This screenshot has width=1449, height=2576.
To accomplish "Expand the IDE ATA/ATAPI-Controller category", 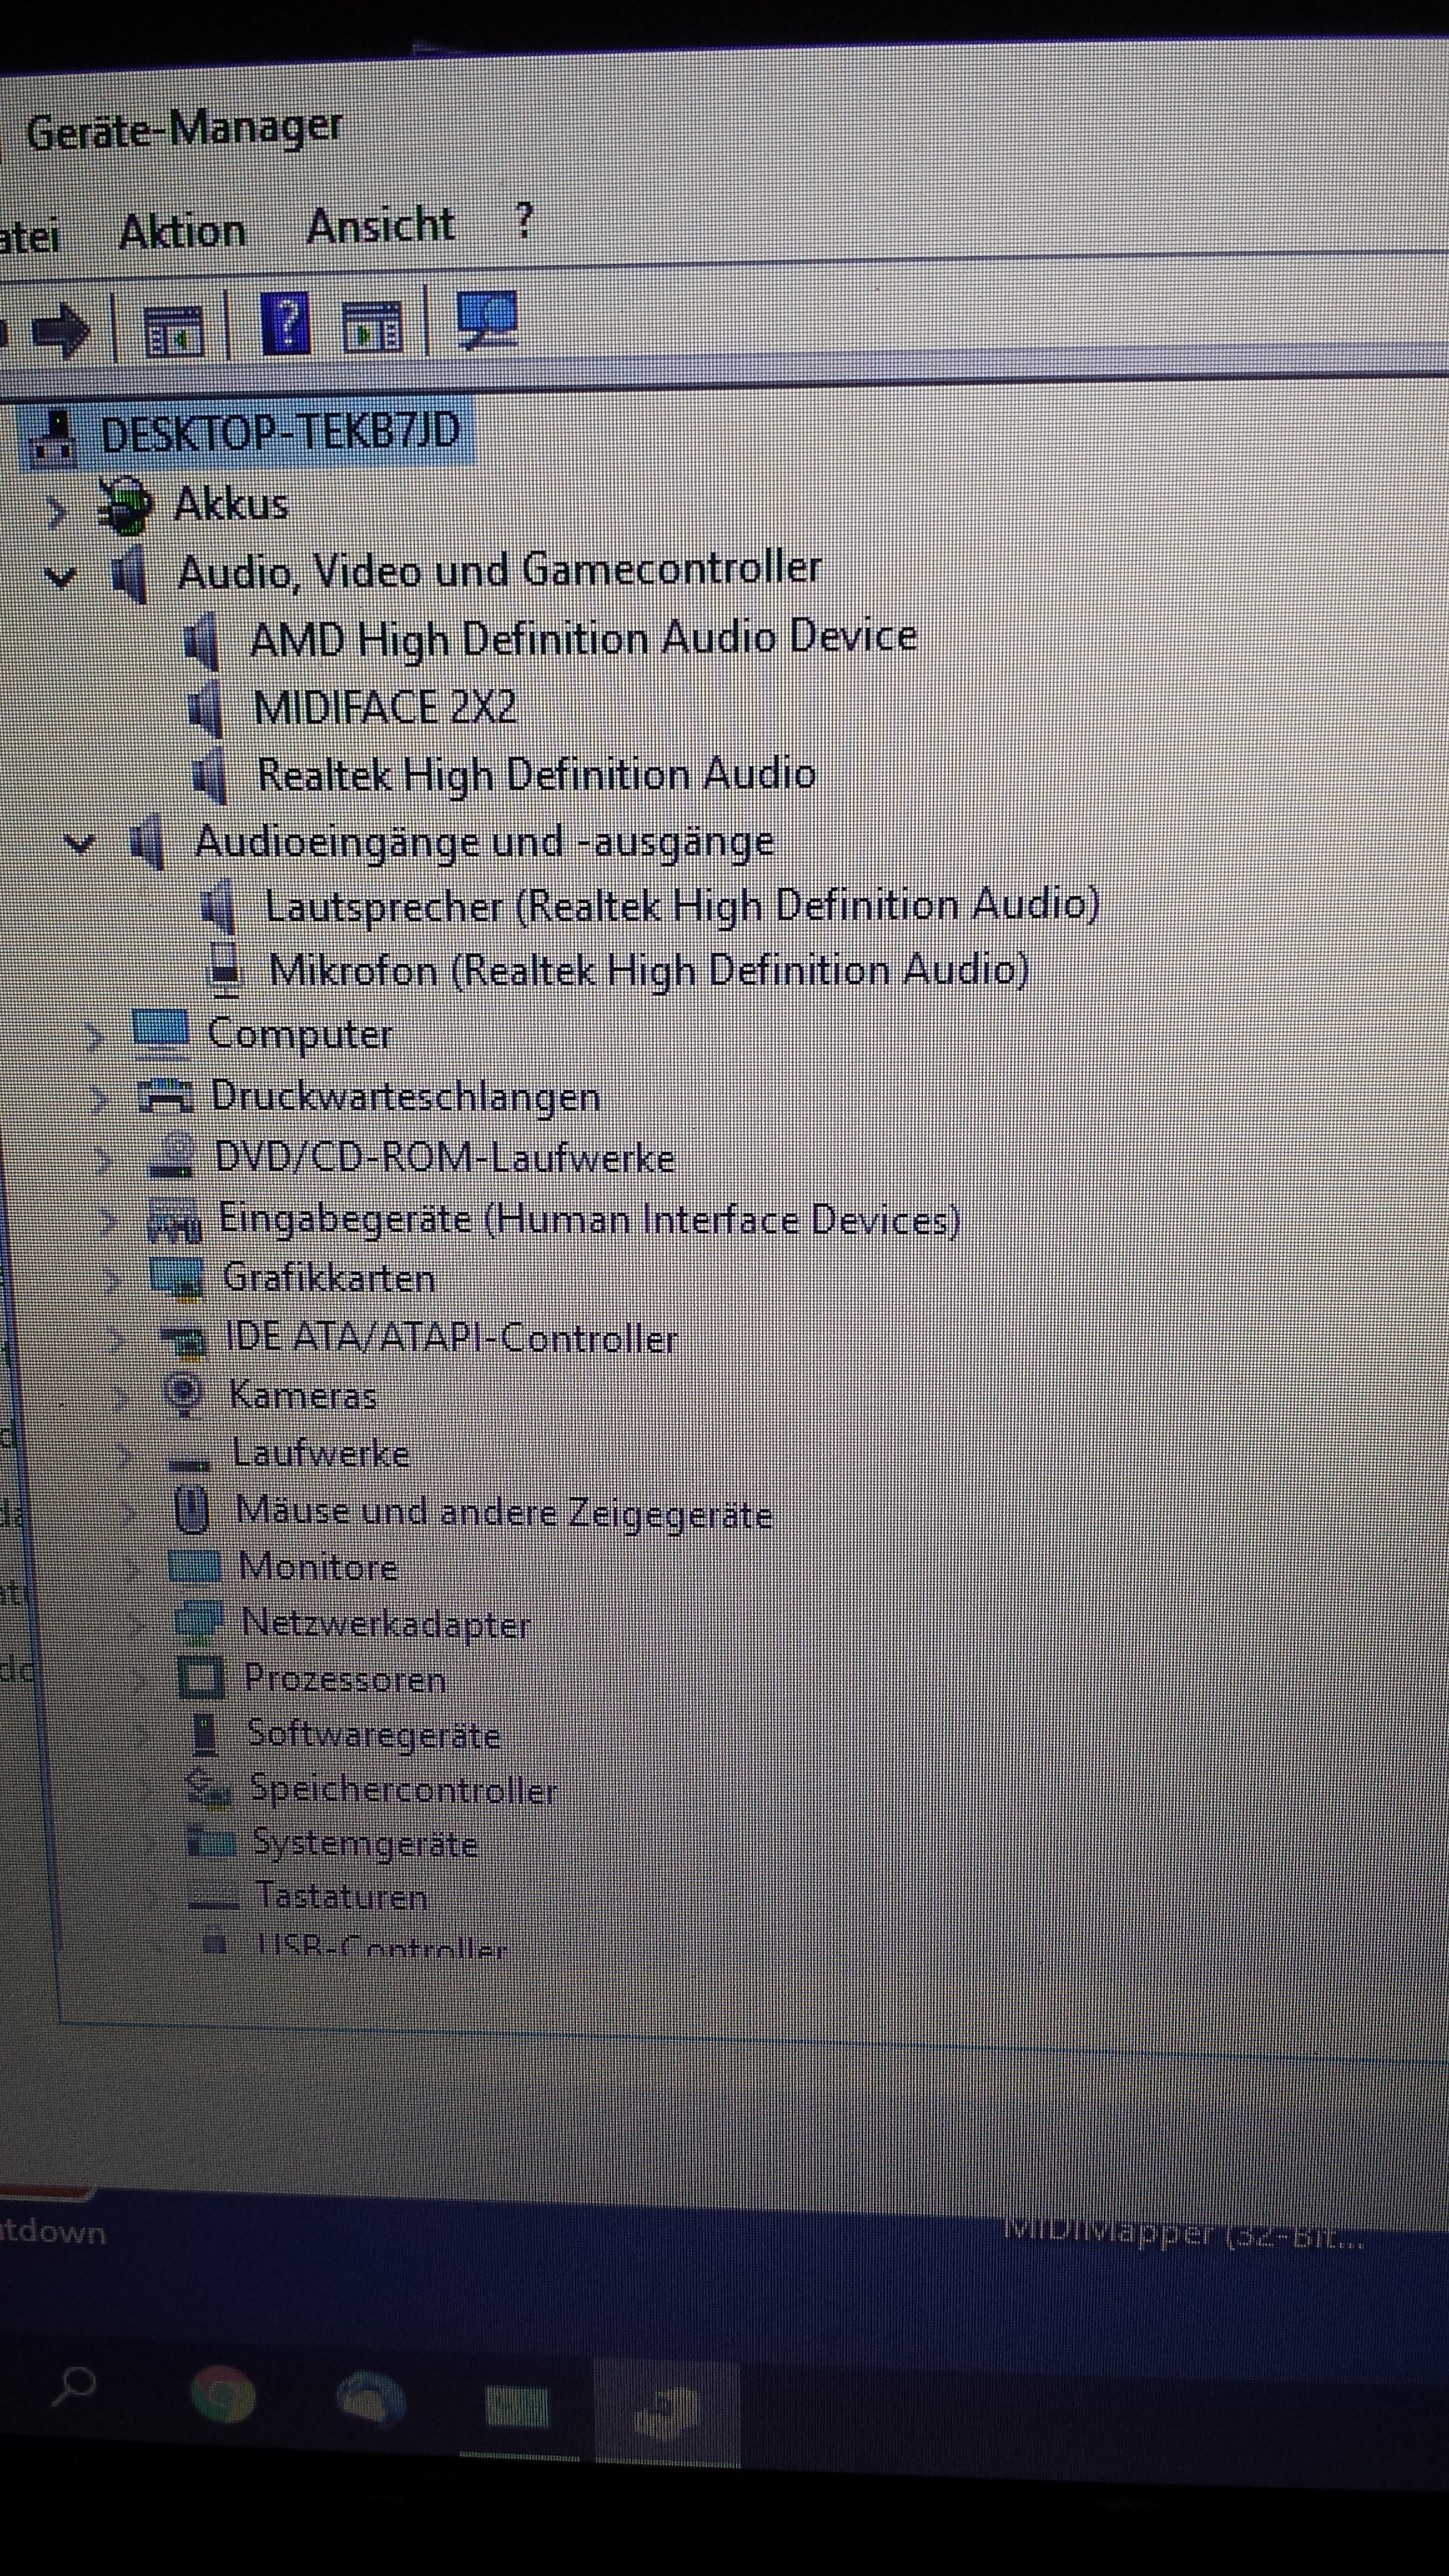I will (118, 1340).
